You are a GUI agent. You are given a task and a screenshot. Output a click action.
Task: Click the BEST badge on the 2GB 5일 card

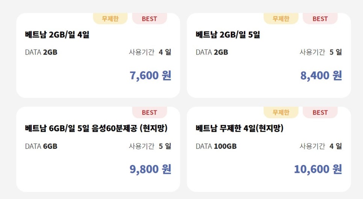pyautogui.click(x=320, y=18)
